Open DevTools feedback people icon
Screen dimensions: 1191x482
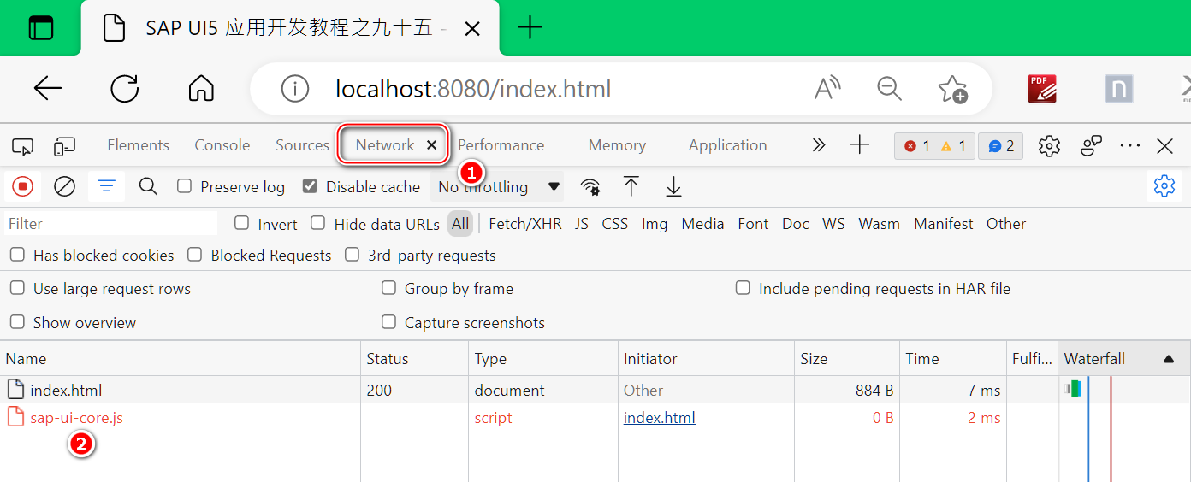tap(1091, 146)
